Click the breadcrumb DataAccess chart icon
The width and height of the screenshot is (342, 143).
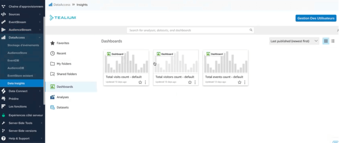point(50,5)
